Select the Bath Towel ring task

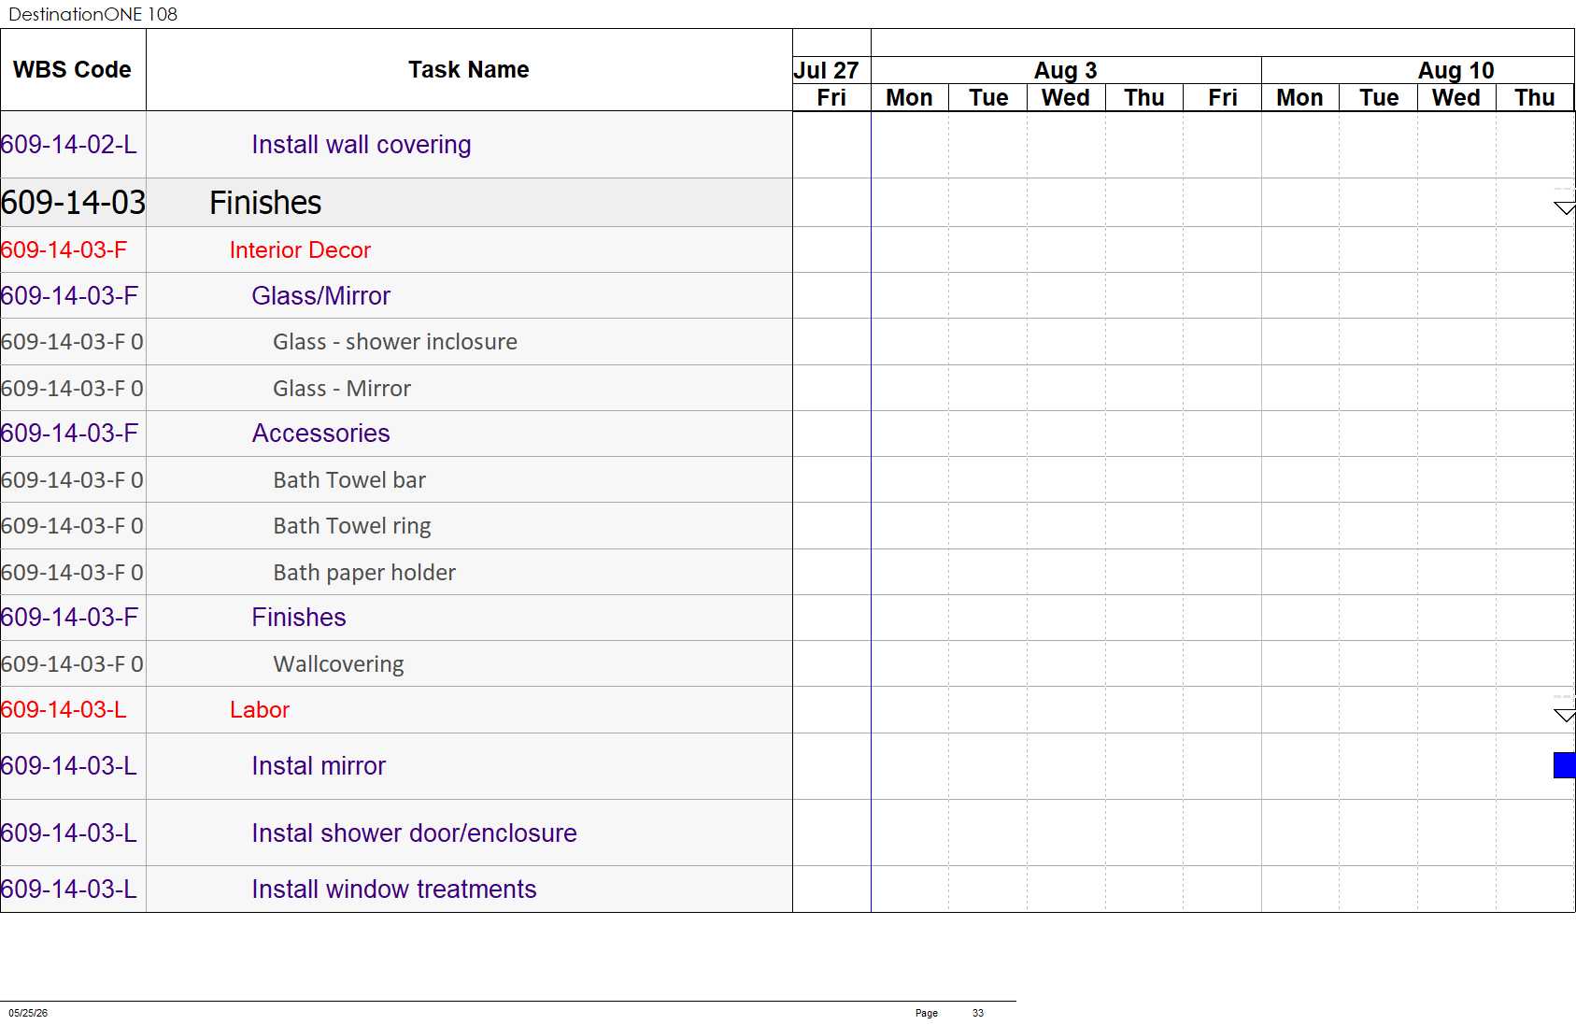click(352, 526)
